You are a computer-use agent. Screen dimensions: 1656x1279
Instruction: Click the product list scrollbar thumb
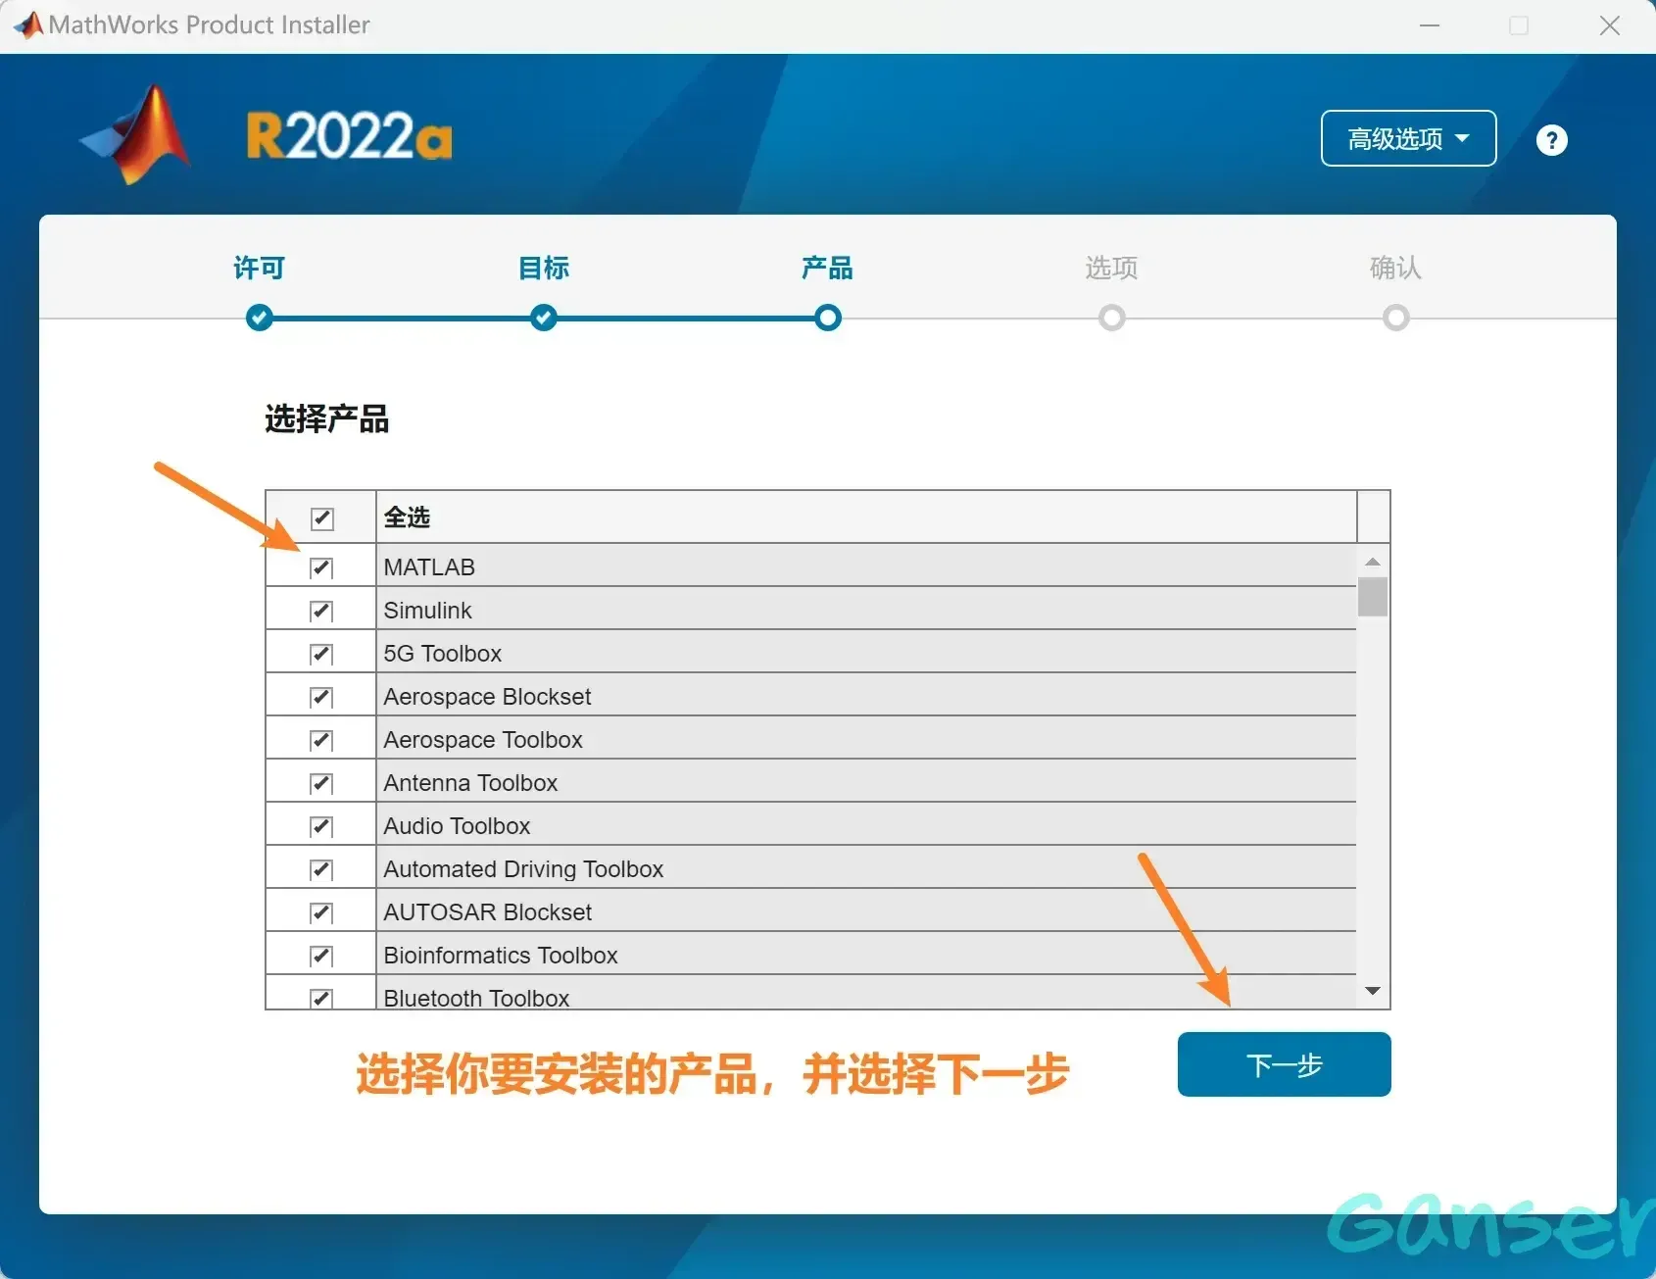[1372, 597]
